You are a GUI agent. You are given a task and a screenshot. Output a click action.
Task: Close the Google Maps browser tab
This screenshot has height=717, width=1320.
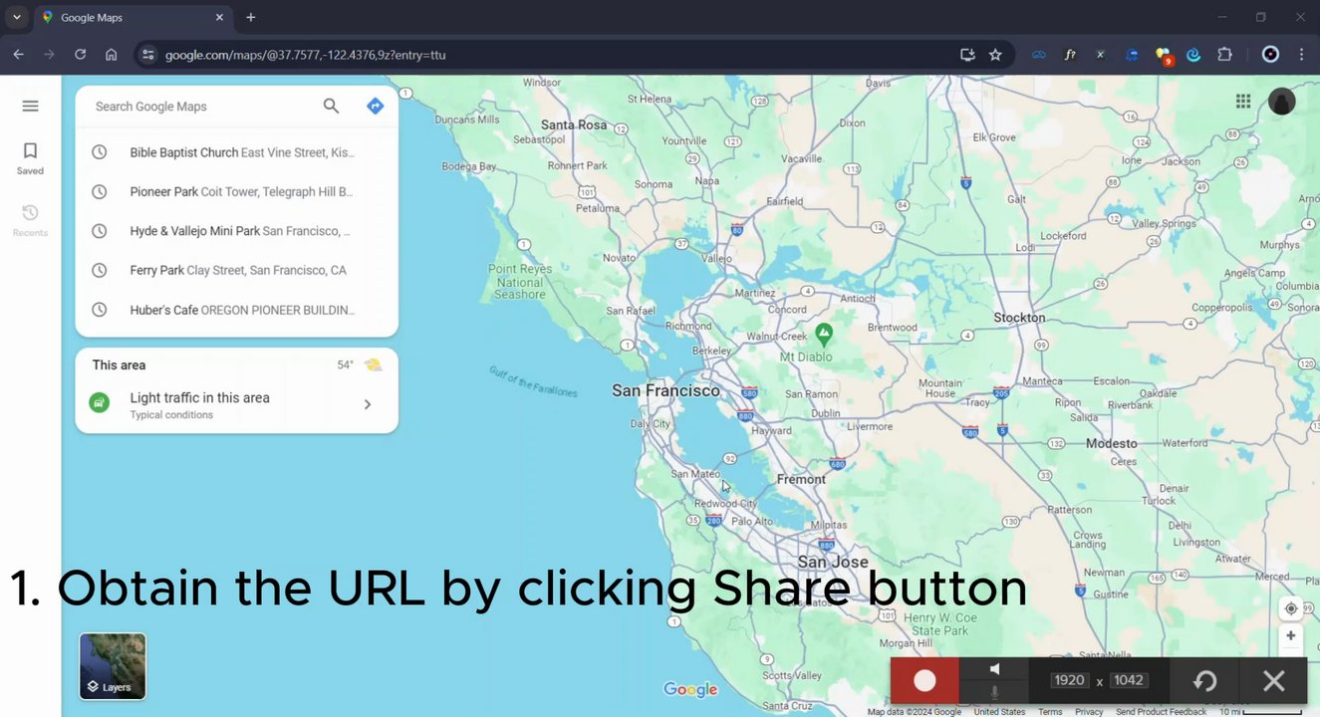pyautogui.click(x=219, y=18)
